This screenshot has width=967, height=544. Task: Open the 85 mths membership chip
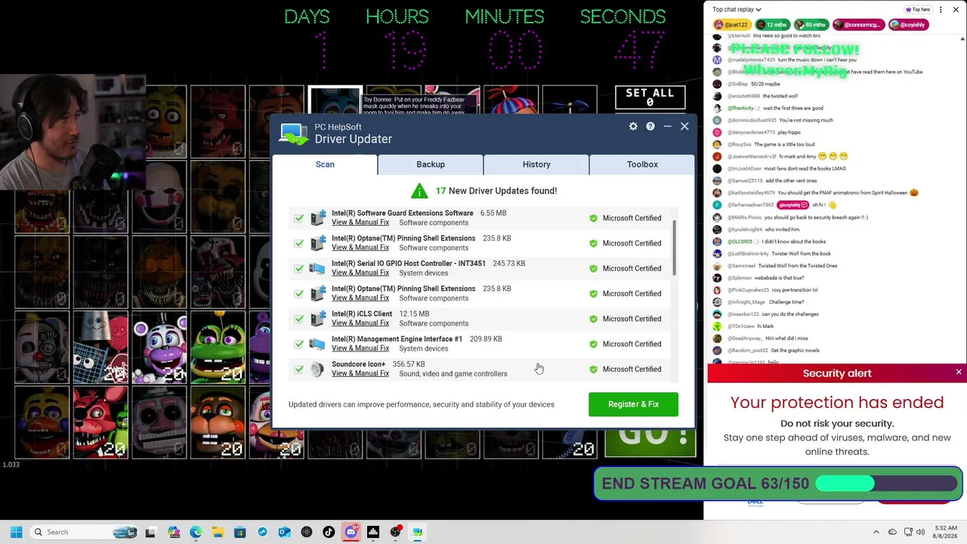tap(811, 24)
